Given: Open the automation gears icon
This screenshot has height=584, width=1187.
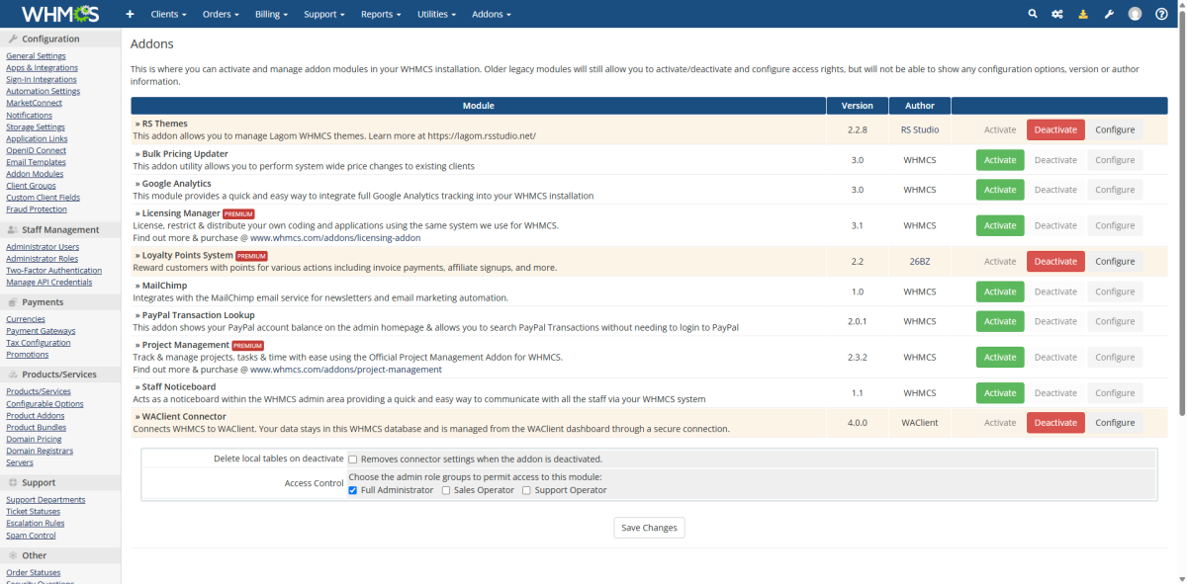Looking at the screenshot, I should (x=1057, y=14).
